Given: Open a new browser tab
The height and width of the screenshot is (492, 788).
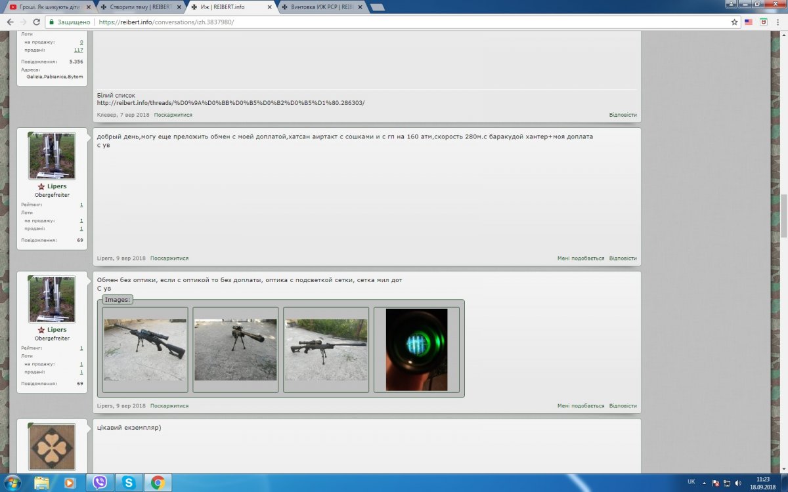Looking at the screenshot, I should (x=378, y=7).
